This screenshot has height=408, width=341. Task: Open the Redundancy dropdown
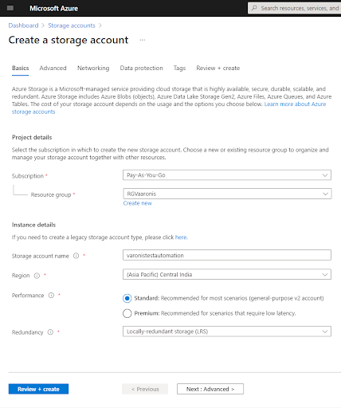point(227,331)
